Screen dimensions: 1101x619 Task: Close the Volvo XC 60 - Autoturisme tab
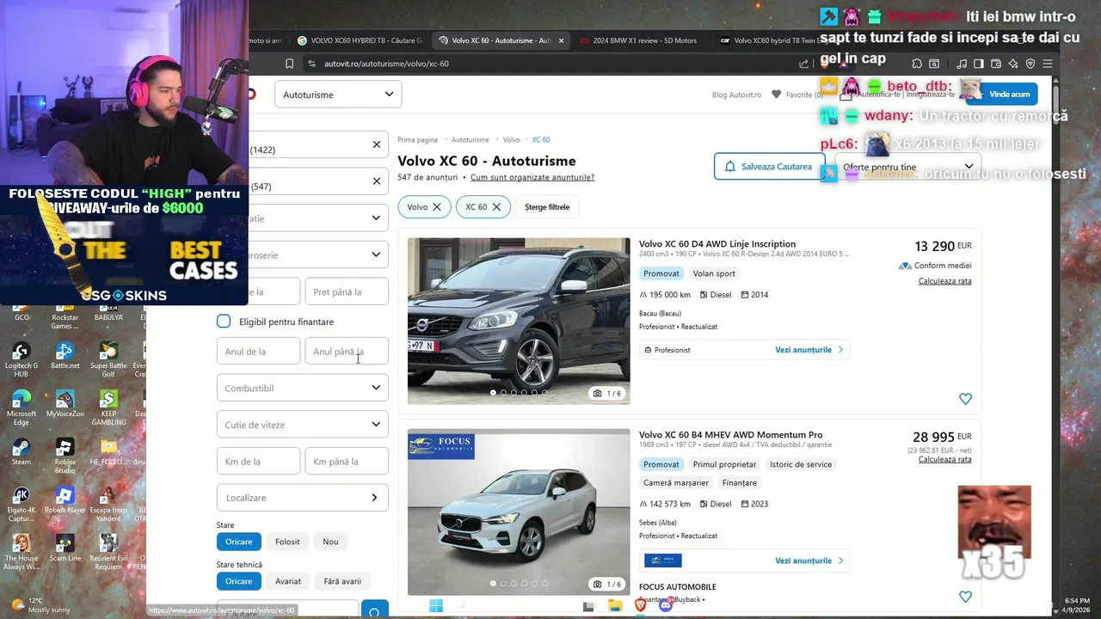(x=561, y=40)
